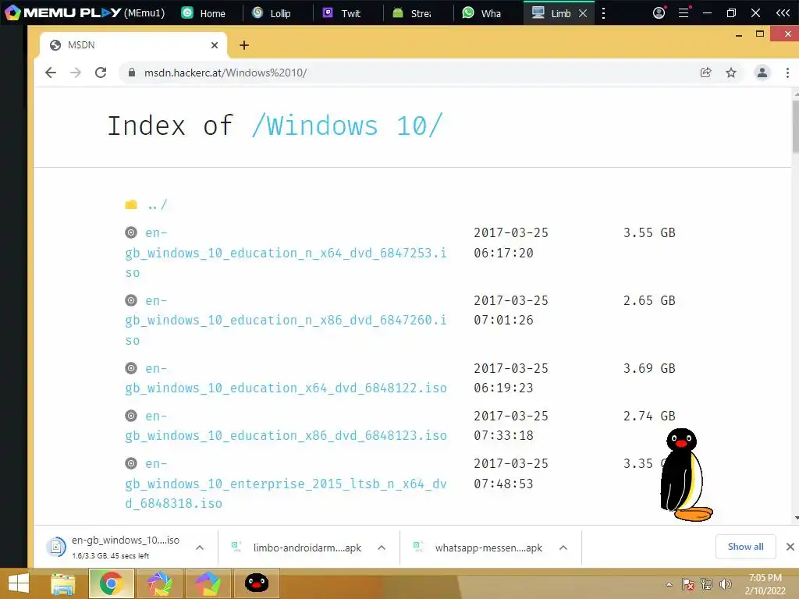
Task: Click disc icon of enterprise ltsb entry
Action: pos(131,463)
